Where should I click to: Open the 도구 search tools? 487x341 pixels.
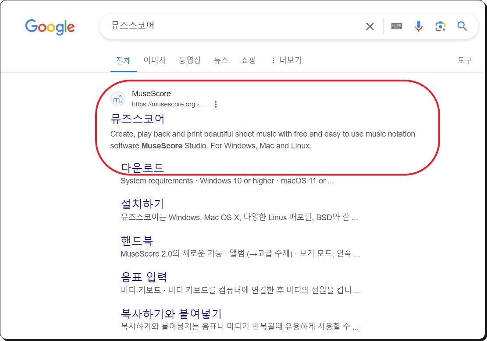465,60
